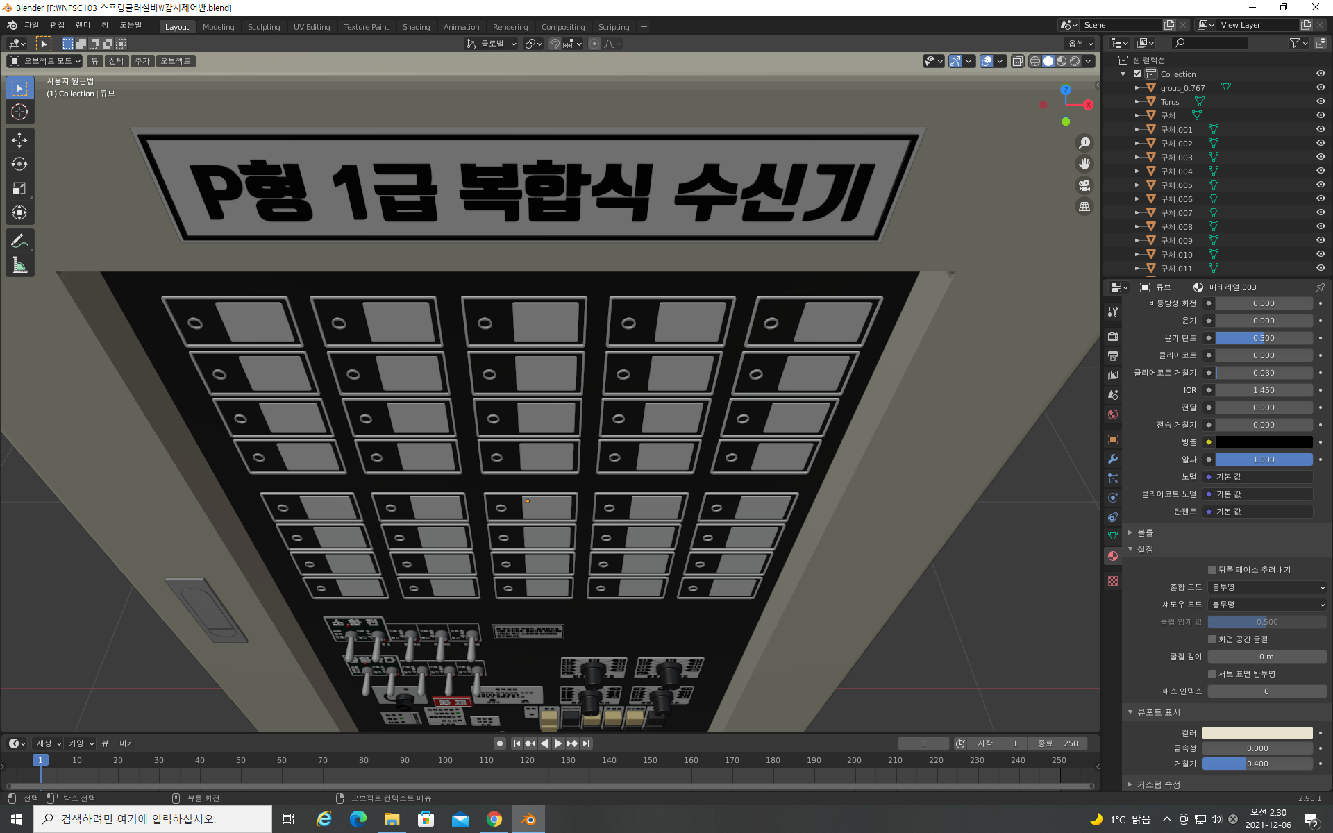The image size is (1333, 833).
Task: Open the Output properties tab
Action: pos(1113,356)
